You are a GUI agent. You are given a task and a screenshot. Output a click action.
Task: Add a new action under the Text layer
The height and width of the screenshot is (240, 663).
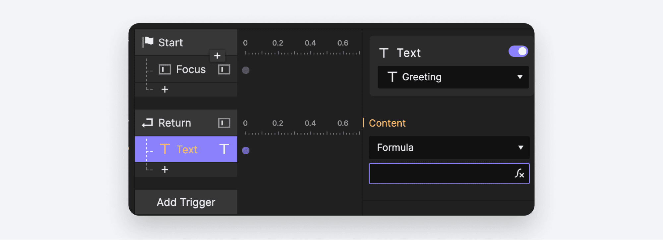coord(165,169)
